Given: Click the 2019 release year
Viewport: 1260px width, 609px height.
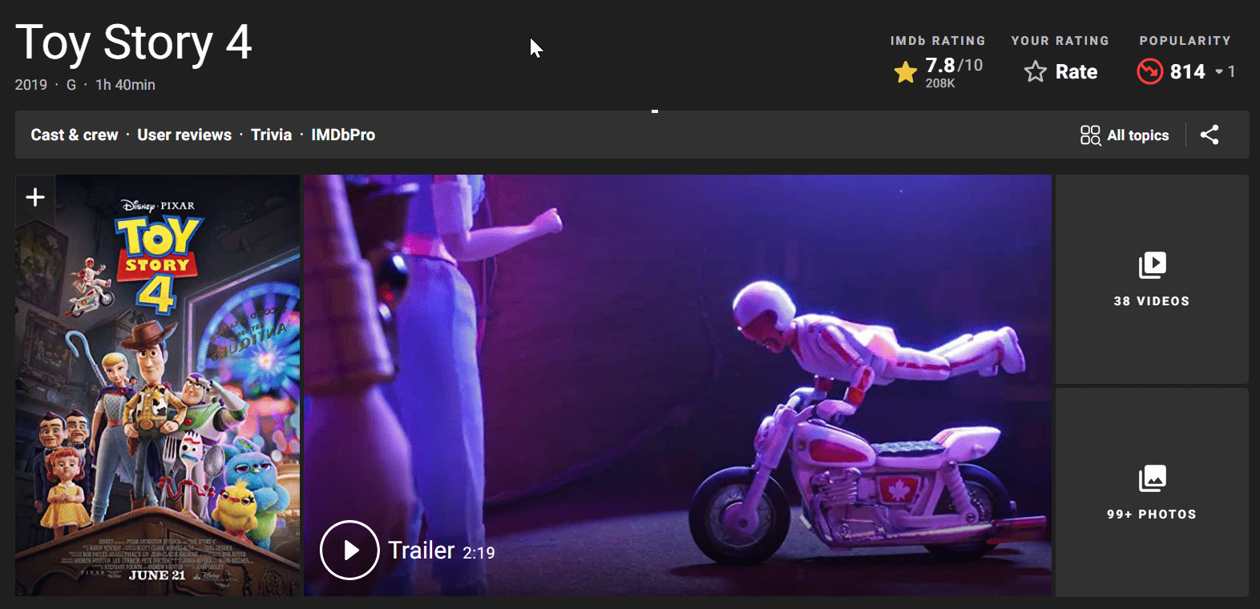Looking at the screenshot, I should tap(31, 85).
